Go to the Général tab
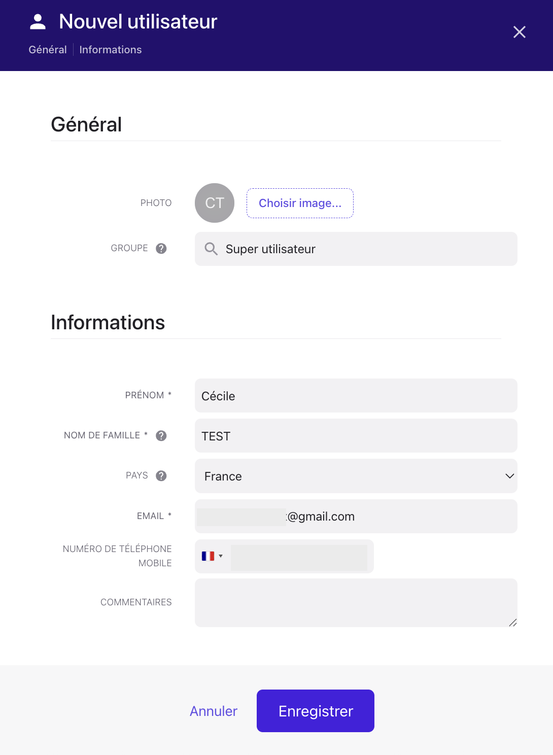This screenshot has width=553, height=755. point(48,50)
